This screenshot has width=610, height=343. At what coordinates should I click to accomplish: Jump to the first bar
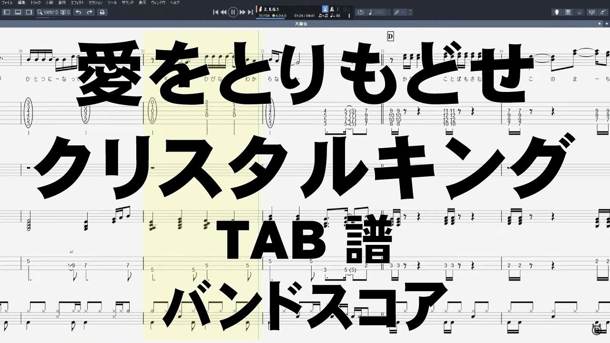click(x=216, y=12)
